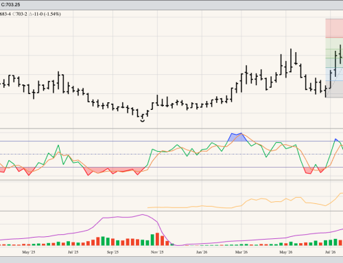Click the Jul '26 date axis label
Image resolution: width=343 pixels, height=263 pixels.
[x=331, y=252]
